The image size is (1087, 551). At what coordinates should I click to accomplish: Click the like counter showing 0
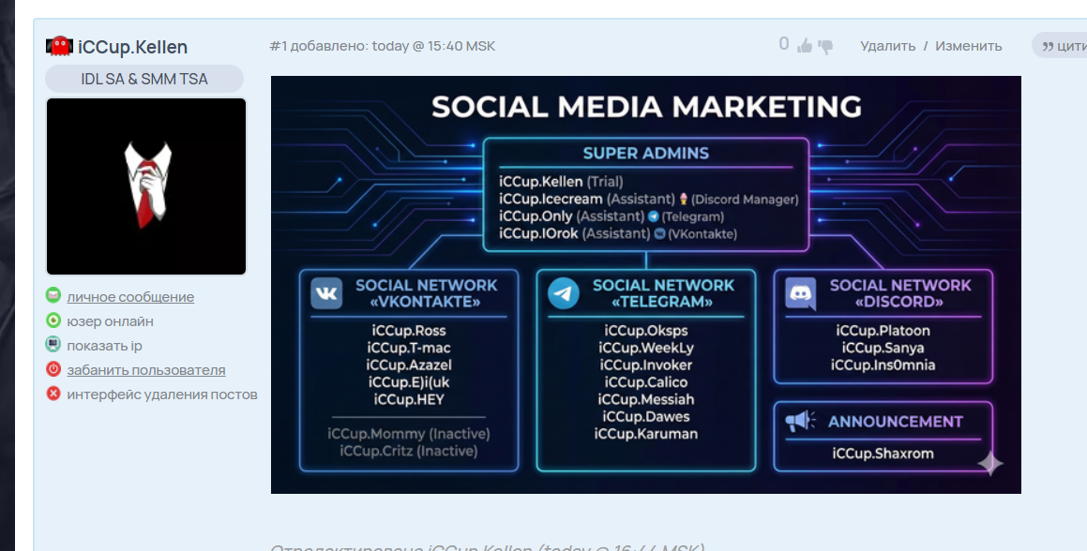tap(784, 44)
